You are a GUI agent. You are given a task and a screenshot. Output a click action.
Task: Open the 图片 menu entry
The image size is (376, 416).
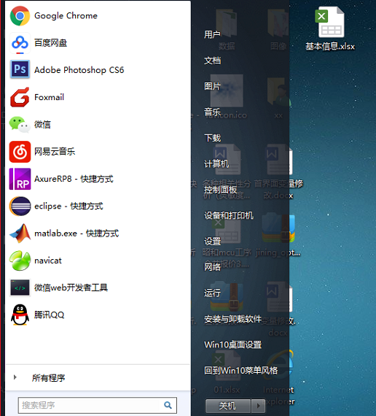click(212, 86)
